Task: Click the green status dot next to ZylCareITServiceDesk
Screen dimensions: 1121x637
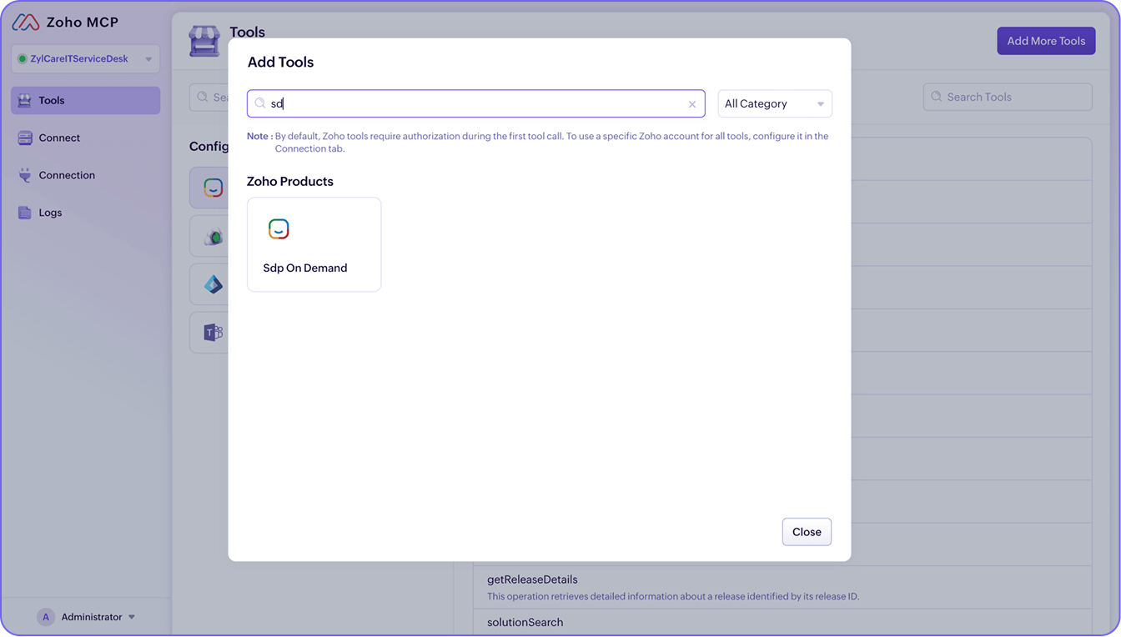Action: tap(21, 58)
